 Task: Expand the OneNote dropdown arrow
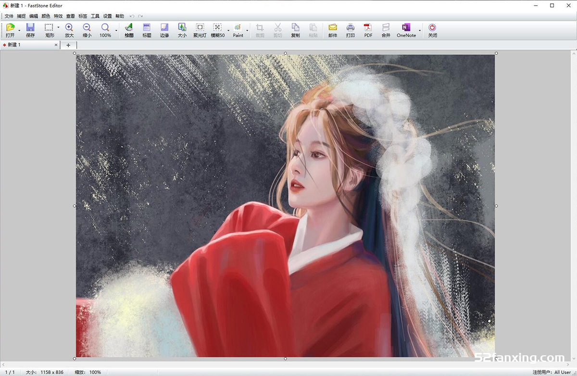click(x=420, y=30)
